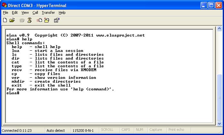Click the vertical scrollbar down arrow
The width and height of the screenshot is (224, 135).
(x=220, y=123)
